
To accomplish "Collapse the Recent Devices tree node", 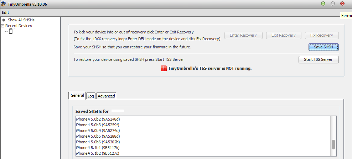I will coord(3,26).
